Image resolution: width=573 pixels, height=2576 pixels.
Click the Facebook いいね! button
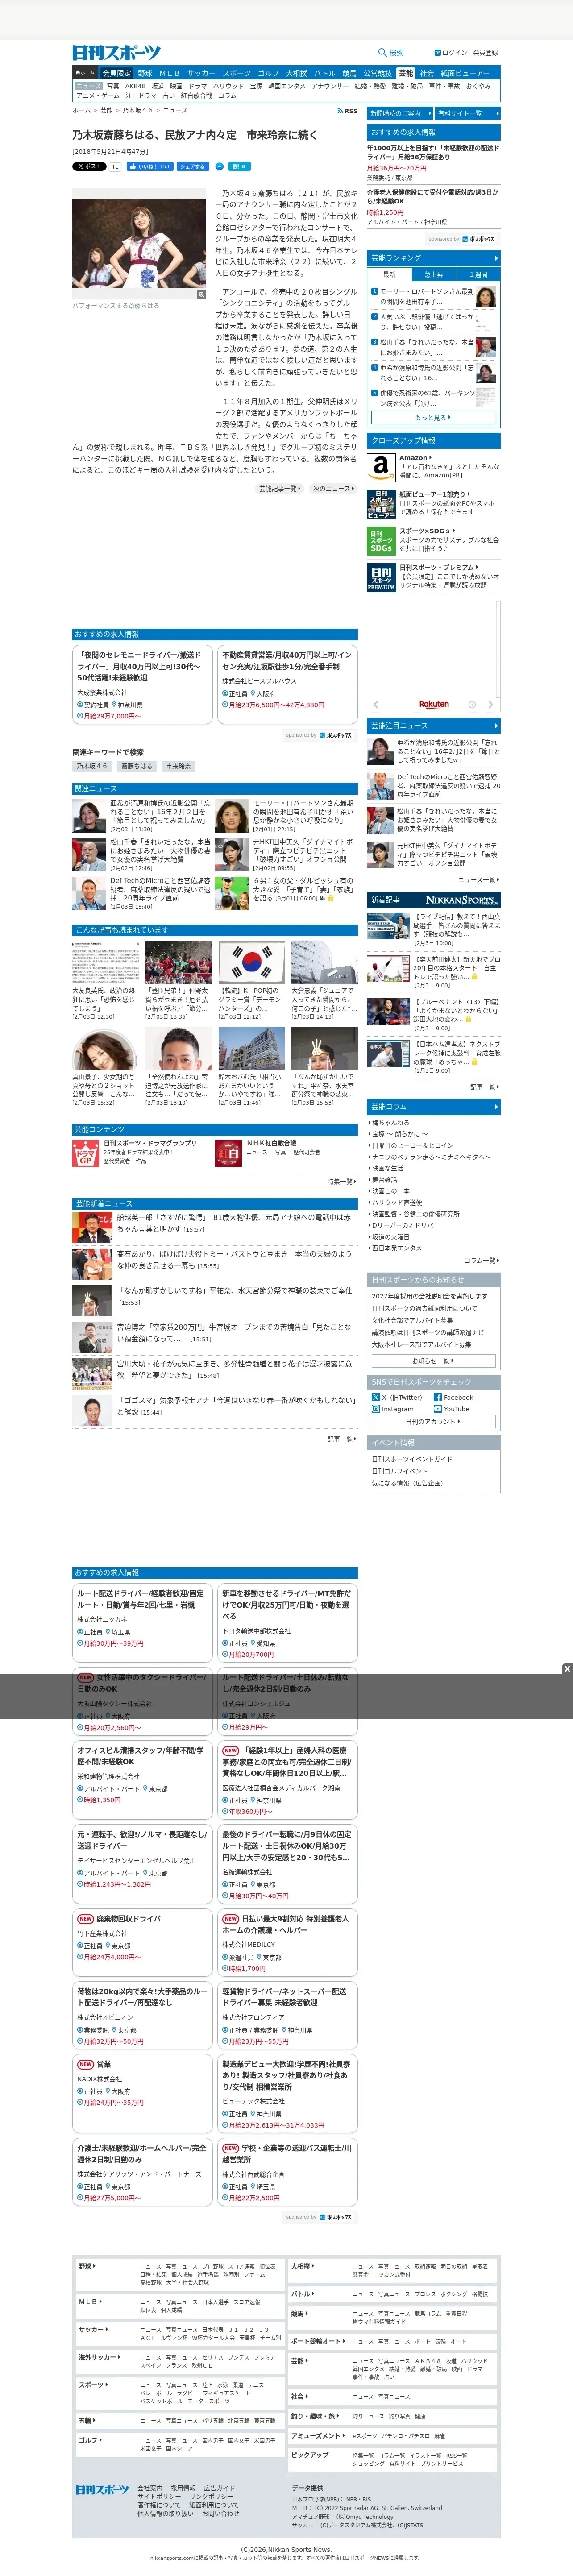pyautogui.click(x=149, y=166)
